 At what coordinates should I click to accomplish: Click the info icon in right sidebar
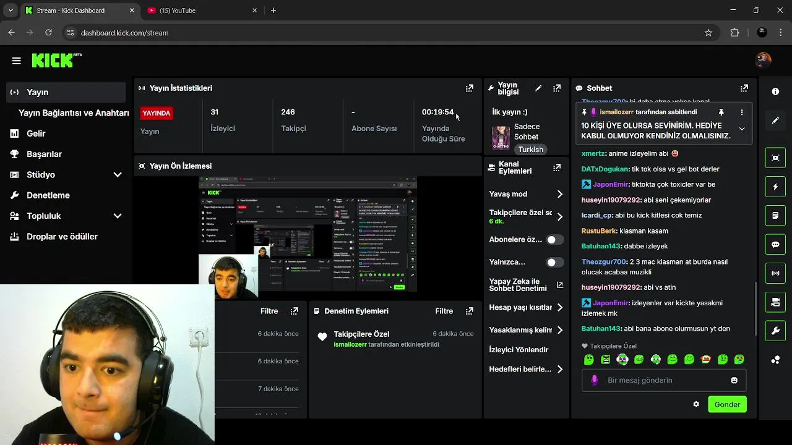pos(775,91)
